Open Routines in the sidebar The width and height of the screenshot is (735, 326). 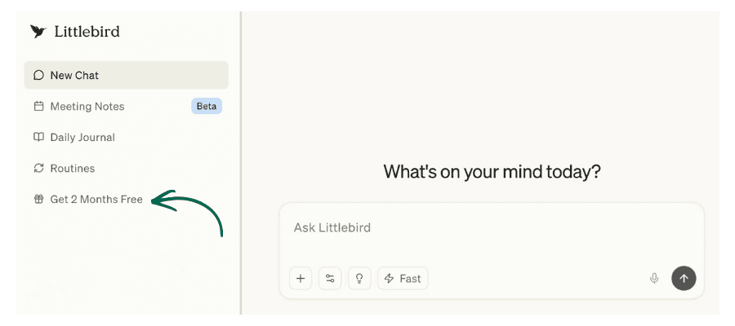(73, 169)
